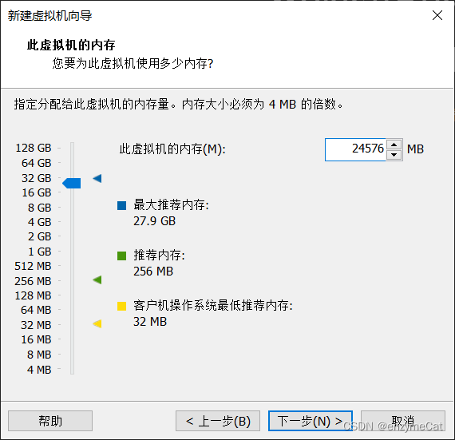The image size is (455, 440).
Task: Click the blue legend square for 最大推荐内存
Action: pyautogui.click(x=121, y=205)
